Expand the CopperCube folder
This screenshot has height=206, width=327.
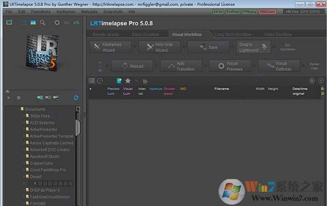click(24, 163)
